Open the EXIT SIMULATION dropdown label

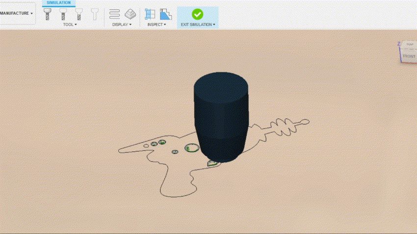coord(198,24)
